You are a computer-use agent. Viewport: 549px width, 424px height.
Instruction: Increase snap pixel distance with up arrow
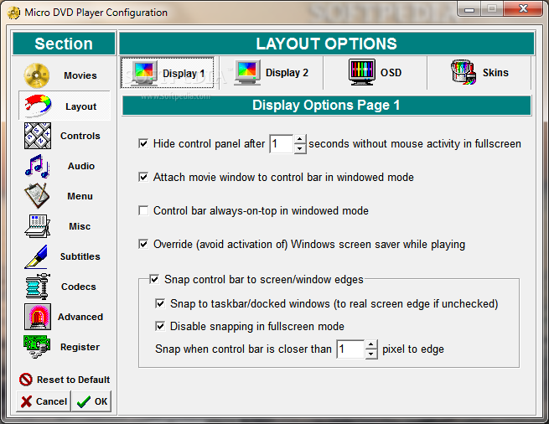click(371, 344)
